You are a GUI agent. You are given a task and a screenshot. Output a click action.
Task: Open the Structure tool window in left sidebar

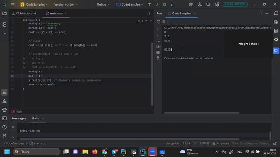4,24
